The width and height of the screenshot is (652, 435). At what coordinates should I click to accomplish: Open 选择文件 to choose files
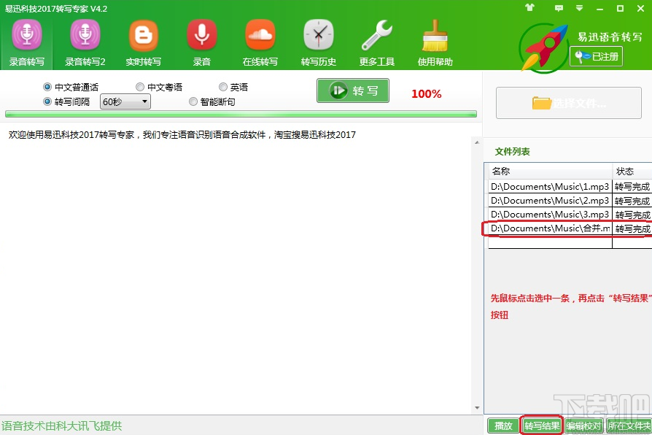[568, 103]
